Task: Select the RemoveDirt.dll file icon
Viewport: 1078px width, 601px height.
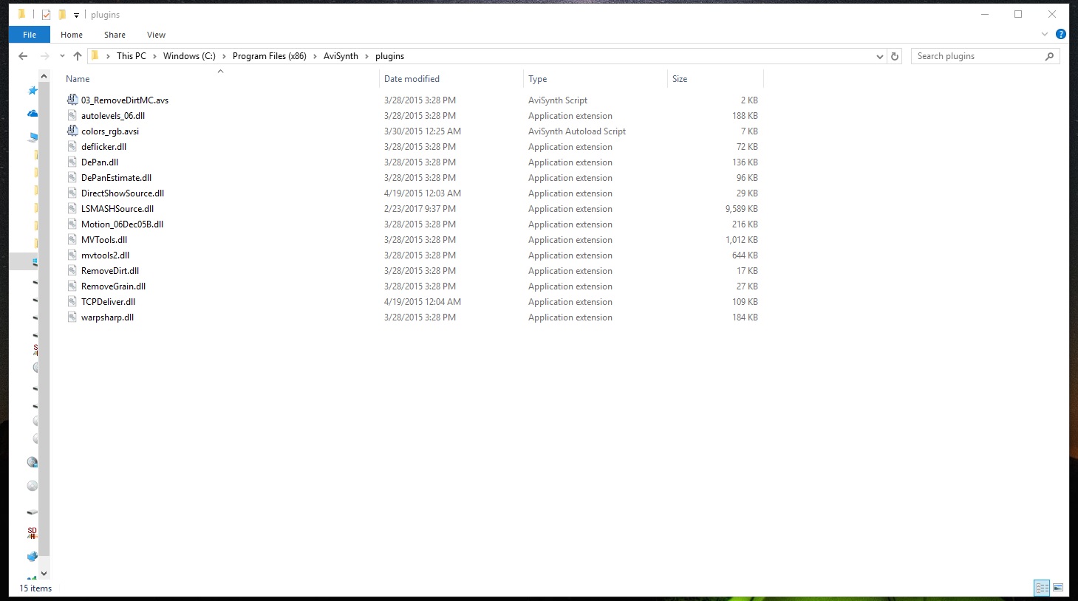Action: pos(72,270)
